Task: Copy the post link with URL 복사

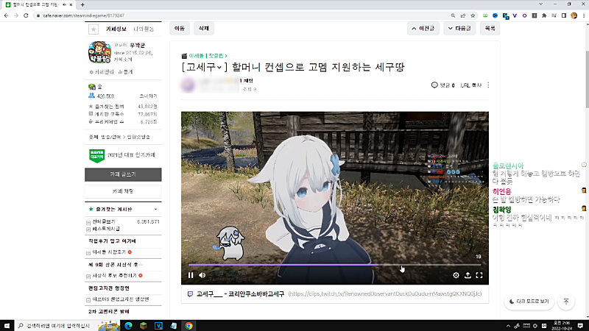Action: coord(470,85)
